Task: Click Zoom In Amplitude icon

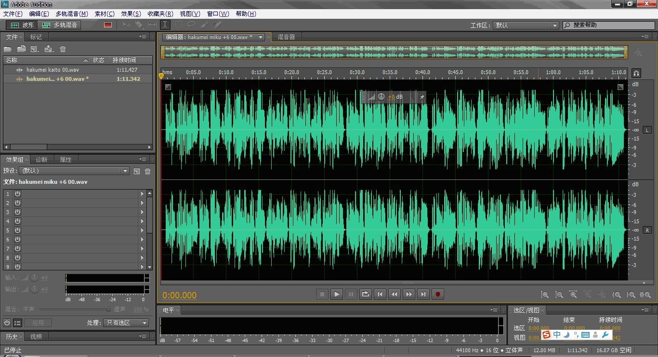Action: [x=545, y=294]
